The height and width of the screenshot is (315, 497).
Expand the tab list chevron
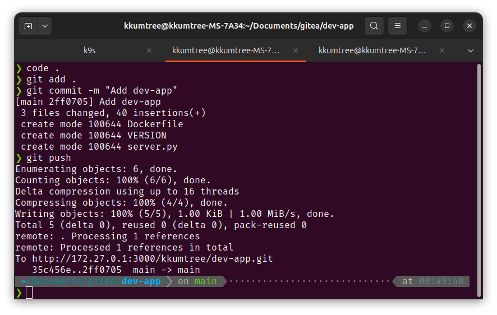click(471, 50)
